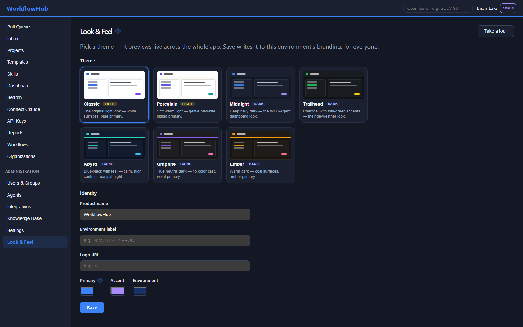Viewport: 523px width, 327px height.
Task: Switch to the Graphite theme
Action: click(x=187, y=155)
